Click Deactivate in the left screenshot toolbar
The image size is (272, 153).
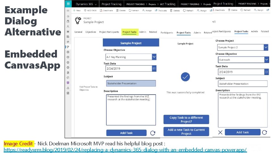[x=106, y=10]
